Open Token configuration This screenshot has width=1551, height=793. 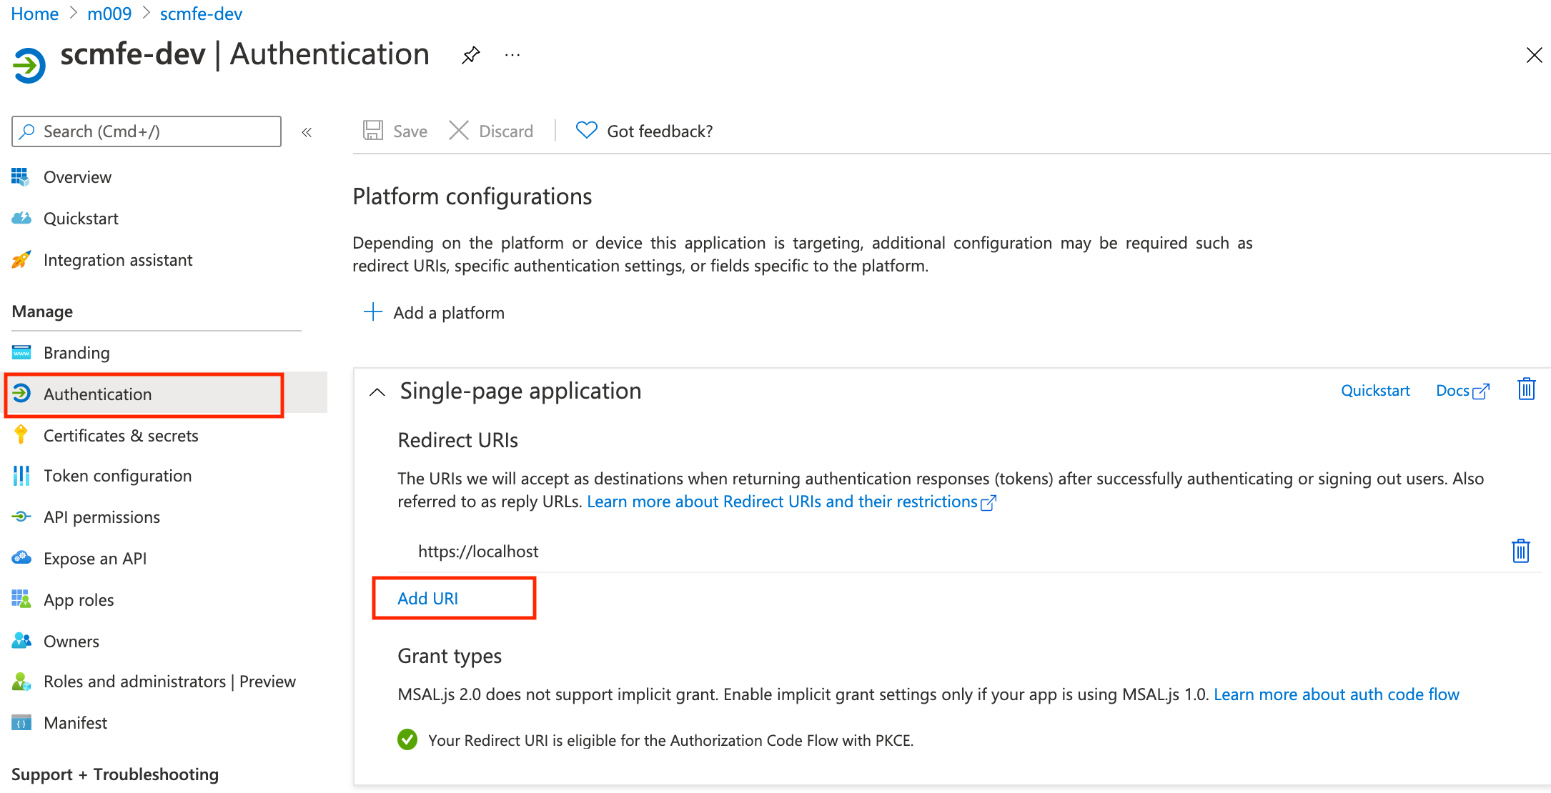(x=117, y=475)
